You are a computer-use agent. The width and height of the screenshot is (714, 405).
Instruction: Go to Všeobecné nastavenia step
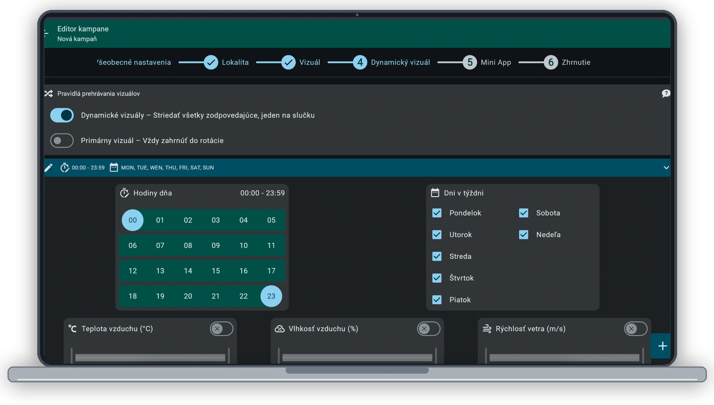click(134, 62)
